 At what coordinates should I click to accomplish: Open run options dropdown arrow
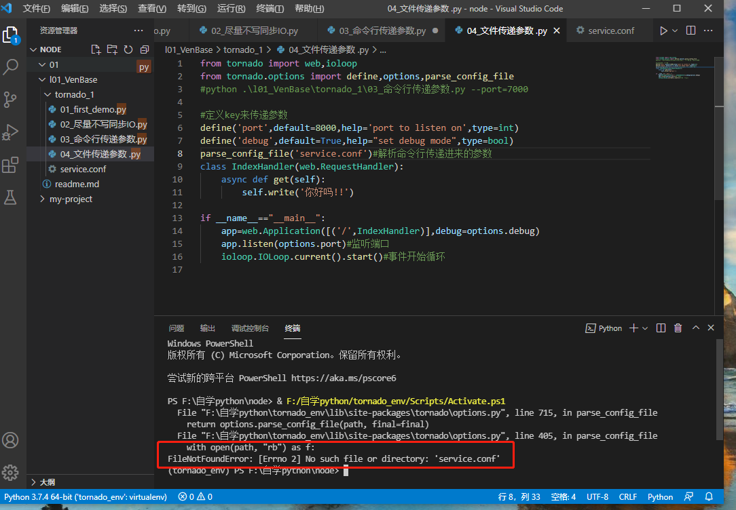coord(675,31)
